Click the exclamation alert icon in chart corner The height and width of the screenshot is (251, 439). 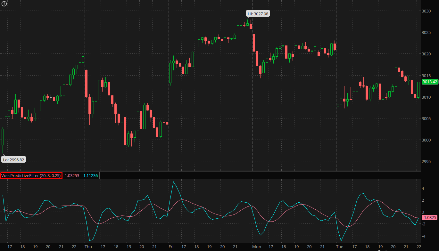tap(4, 4)
